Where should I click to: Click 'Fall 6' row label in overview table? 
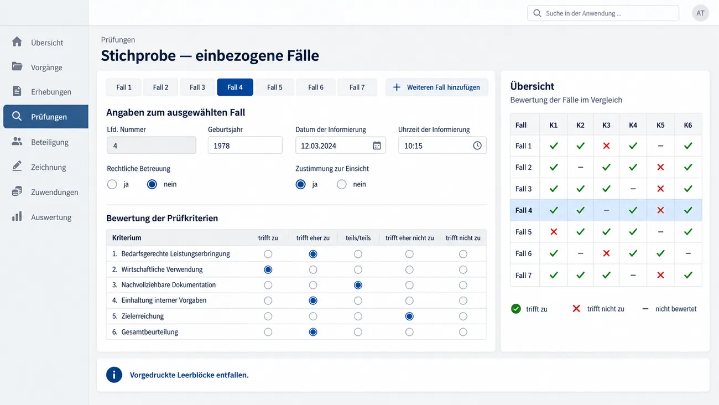pos(524,253)
